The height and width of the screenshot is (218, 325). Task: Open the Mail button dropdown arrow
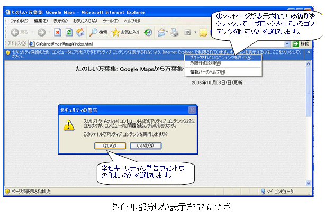pyautogui.click(x=167, y=32)
